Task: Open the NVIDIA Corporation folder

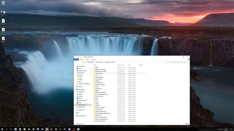Action: (x=100, y=85)
